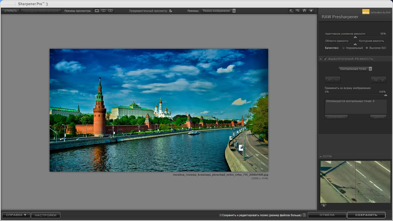
Task: Click the lightbulb background color icon
Action: 311,11
